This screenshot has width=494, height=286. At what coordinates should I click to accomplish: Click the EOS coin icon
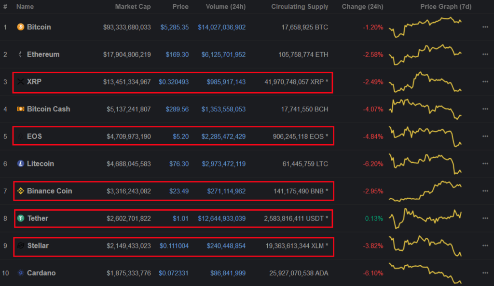pyautogui.click(x=20, y=136)
